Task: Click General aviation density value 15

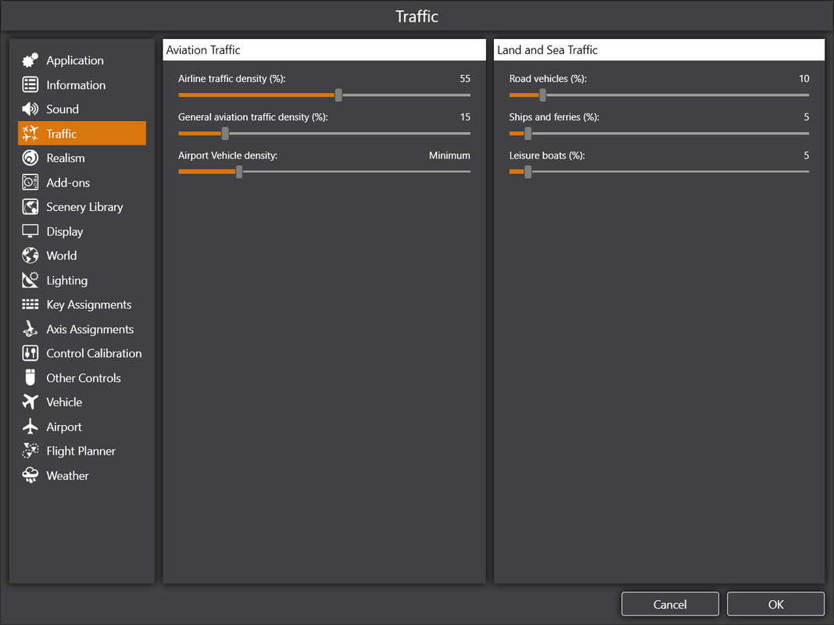Action: click(465, 117)
